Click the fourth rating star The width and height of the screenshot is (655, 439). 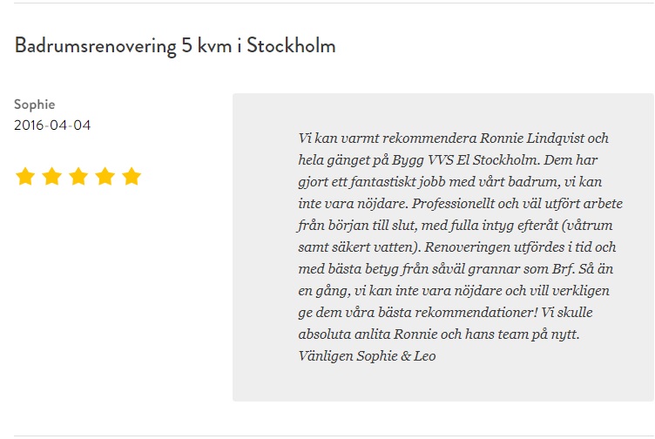[105, 176]
